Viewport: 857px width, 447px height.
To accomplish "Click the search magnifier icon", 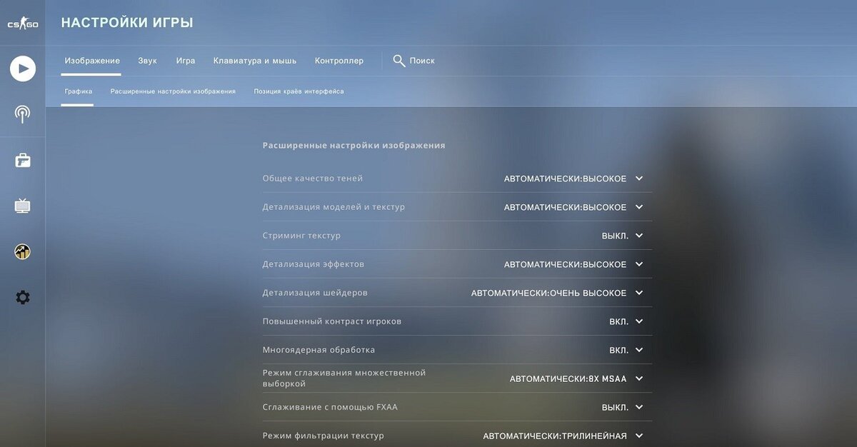I will pos(399,61).
